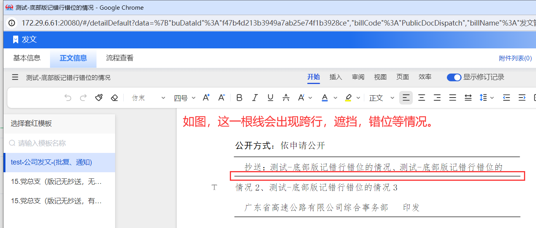
Task: Toggle the 显示修订记录 switch
Action: (454, 77)
